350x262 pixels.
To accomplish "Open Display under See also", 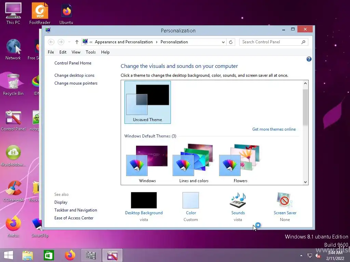I will coord(61,202).
